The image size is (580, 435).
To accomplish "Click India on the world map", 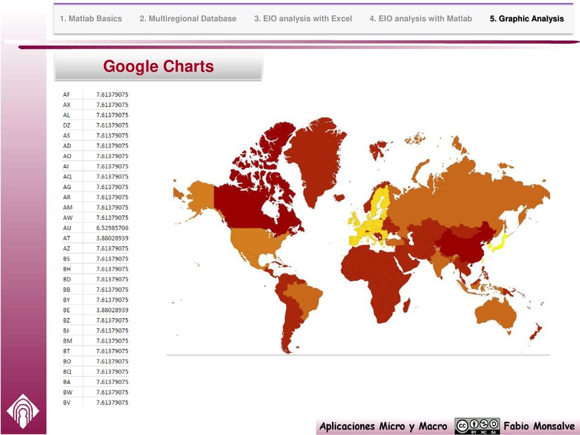I will click(440, 261).
